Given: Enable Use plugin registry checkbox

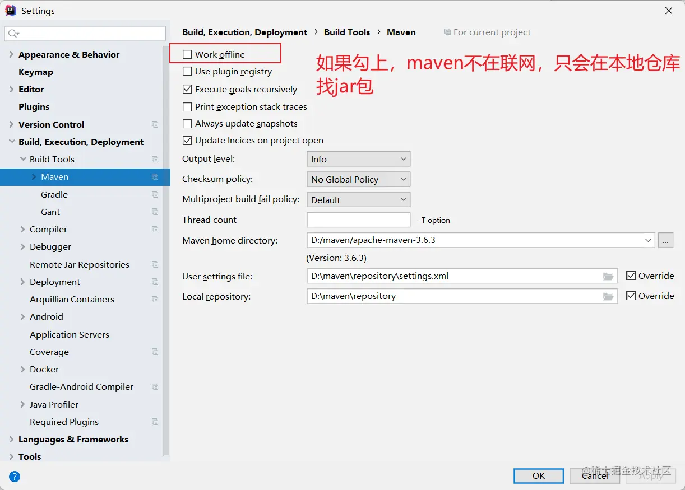Looking at the screenshot, I should coord(187,72).
